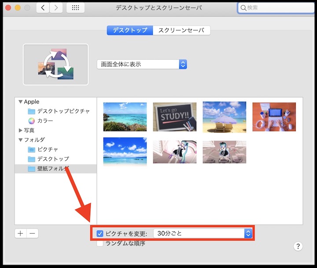Choose the beach umbrella and chairs wallpaper
The width and height of the screenshot is (317, 268).
(x=225, y=117)
